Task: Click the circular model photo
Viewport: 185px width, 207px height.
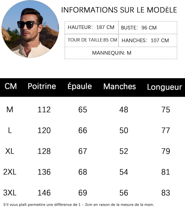Action: point(30,29)
